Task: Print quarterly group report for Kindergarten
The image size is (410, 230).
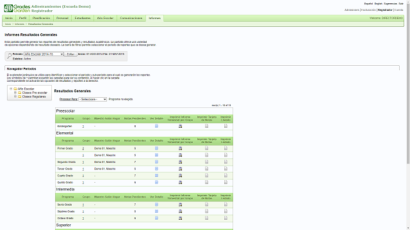Action: [180, 126]
